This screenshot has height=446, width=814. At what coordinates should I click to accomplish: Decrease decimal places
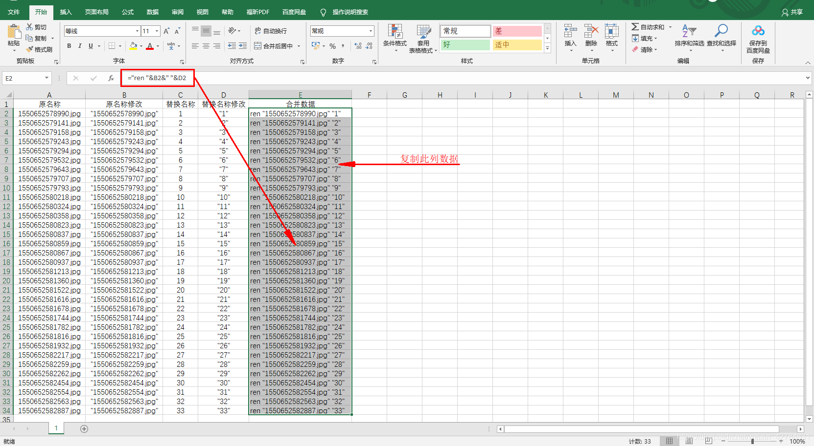coord(369,46)
